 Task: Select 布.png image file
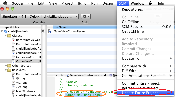[x=19, y=78]
